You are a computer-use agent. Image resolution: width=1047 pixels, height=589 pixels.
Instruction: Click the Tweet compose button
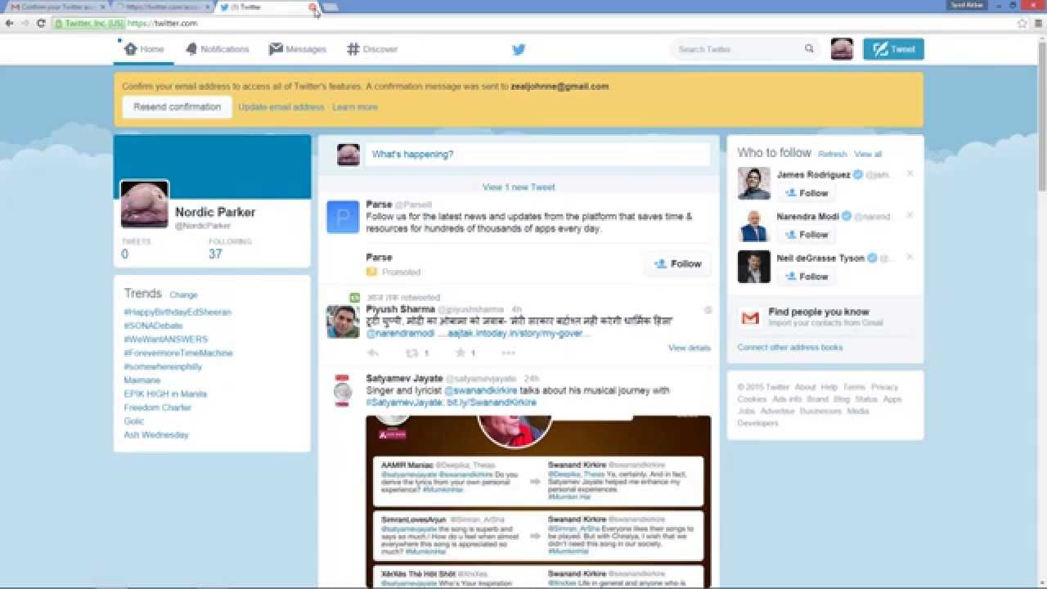tap(893, 49)
